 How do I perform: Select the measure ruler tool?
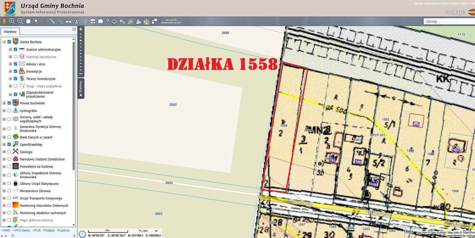pyautogui.click(x=53, y=21)
